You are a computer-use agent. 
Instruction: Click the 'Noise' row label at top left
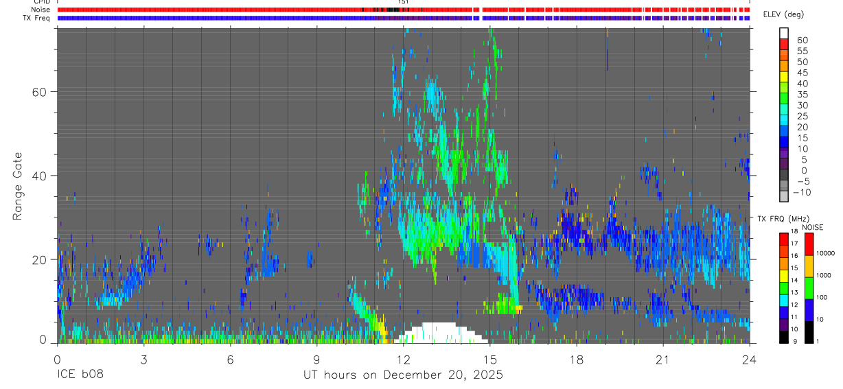pos(41,10)
